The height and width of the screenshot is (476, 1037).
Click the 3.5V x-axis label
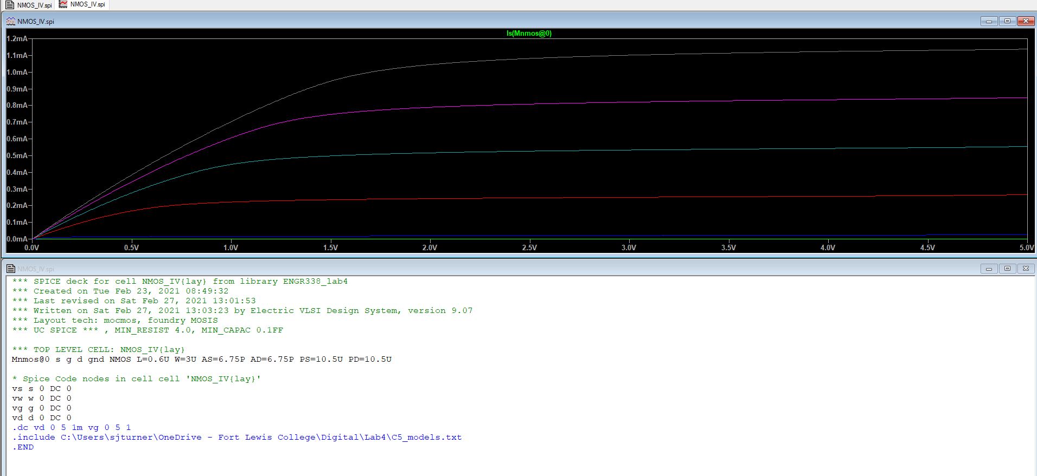point(728,247)
